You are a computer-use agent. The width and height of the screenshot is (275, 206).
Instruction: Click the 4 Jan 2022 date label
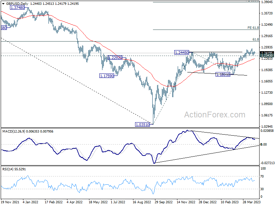[x=30, y=202]
